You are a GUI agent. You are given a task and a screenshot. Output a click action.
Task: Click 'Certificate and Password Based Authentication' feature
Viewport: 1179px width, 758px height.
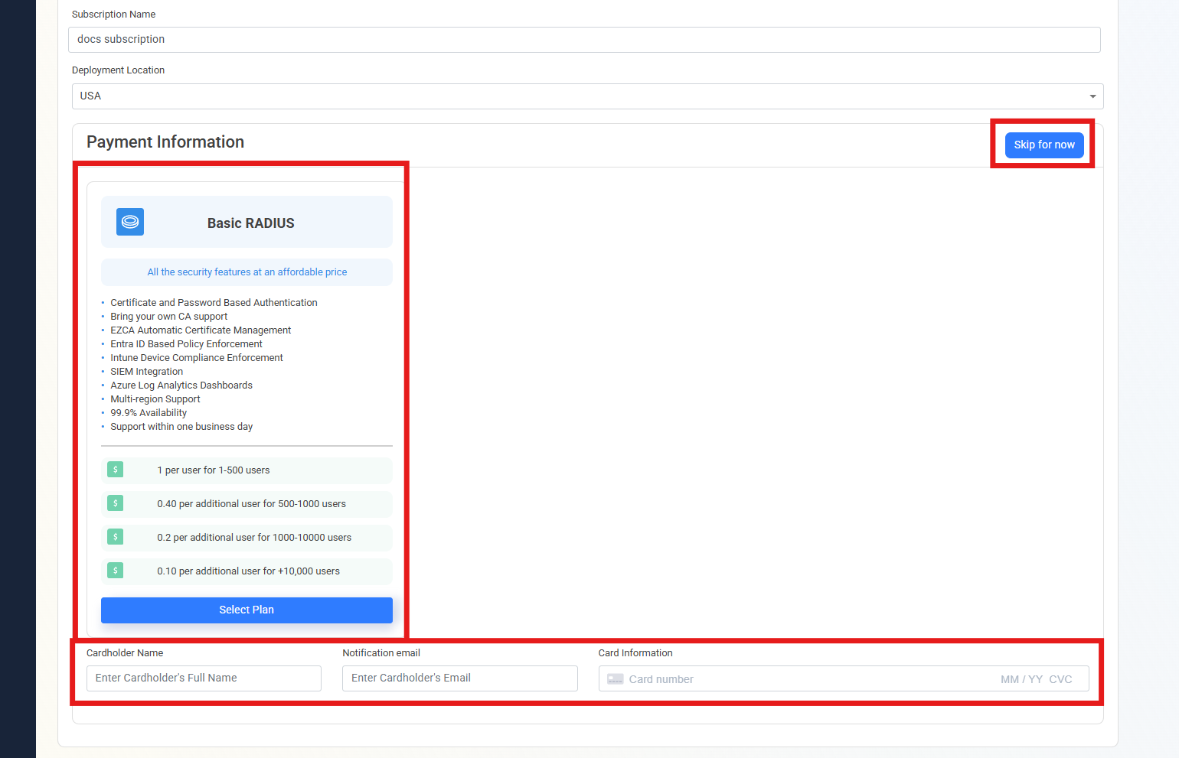pyautogui.click(x=214, y=303)
